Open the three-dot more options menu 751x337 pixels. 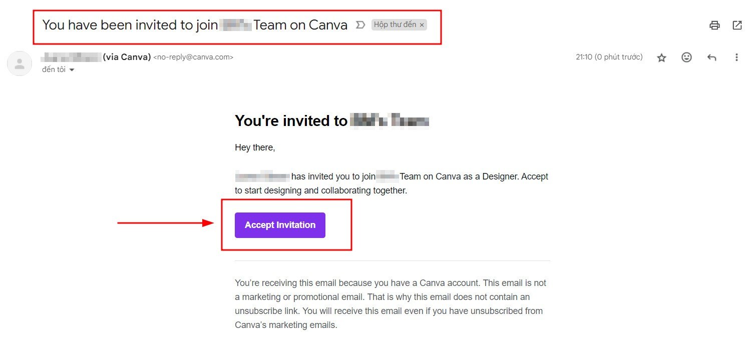pyautogui.click(x=736, y=57)
